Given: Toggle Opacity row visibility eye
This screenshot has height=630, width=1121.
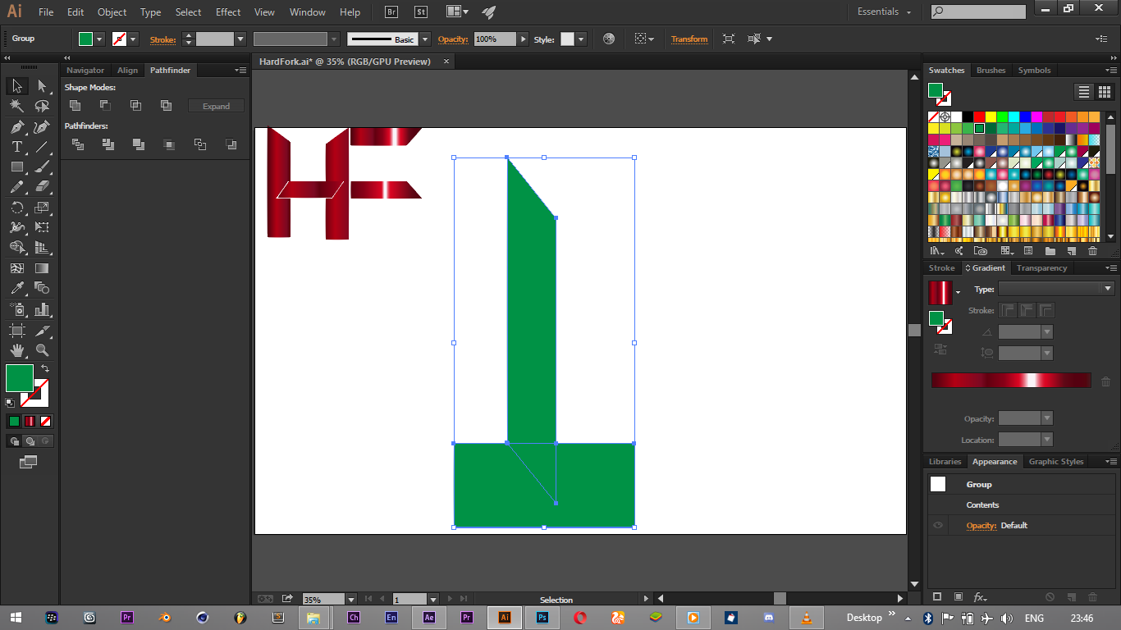Looking at the screenshot, I should (938, 526).
